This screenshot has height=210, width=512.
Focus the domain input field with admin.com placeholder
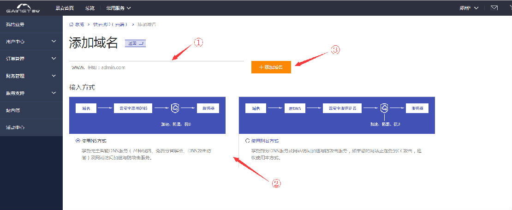click(156, 67)
